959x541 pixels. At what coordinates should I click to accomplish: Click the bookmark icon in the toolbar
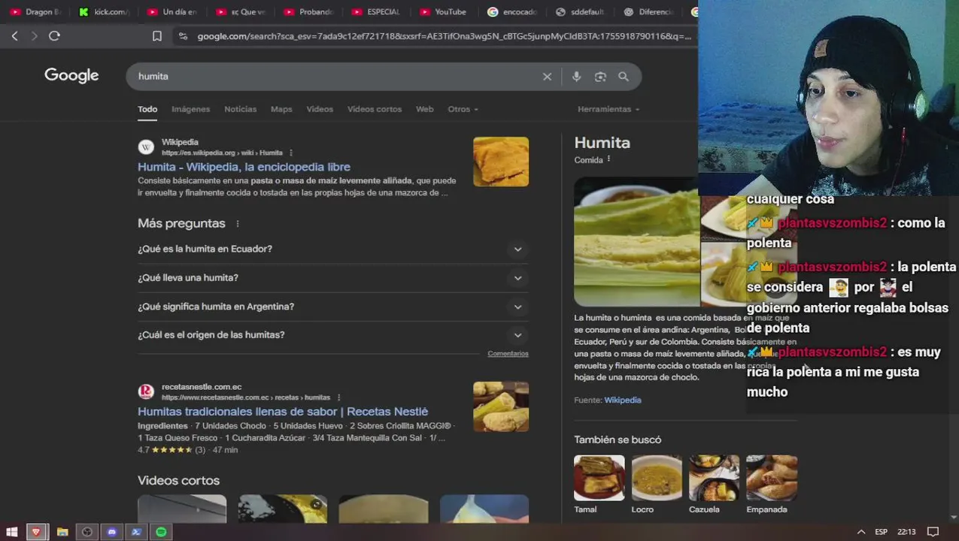pos(156,36)
